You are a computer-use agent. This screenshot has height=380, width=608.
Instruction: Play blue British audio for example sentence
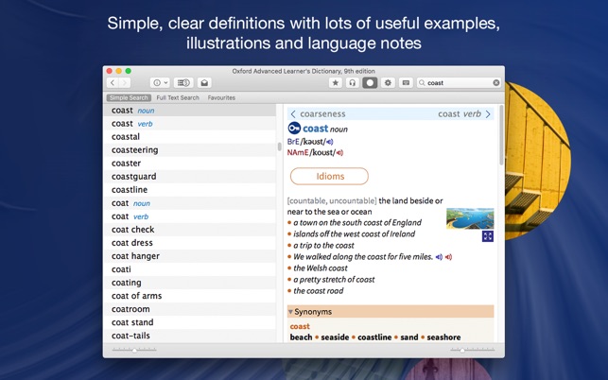tap(439, 257)
